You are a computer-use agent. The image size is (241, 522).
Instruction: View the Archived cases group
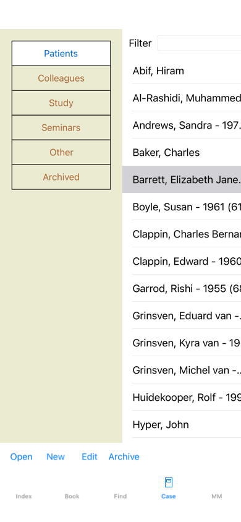pyautogui.click(x=61, y=177)
